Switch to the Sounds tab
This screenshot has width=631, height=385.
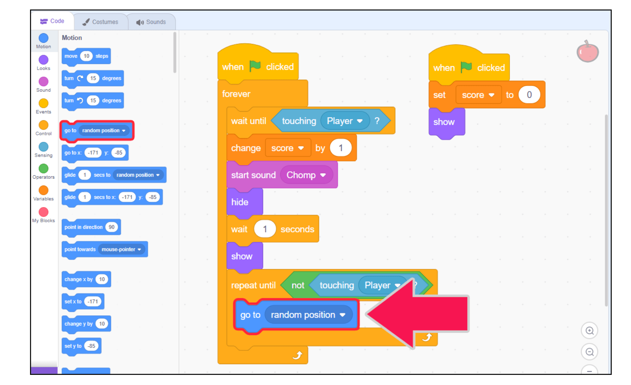[x=151, y=22]
